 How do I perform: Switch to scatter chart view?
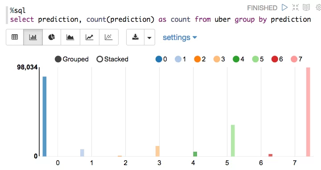(109, 37)
